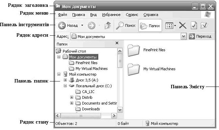
Task: Click the Windows flag logo
Action: tap(208, 15)
